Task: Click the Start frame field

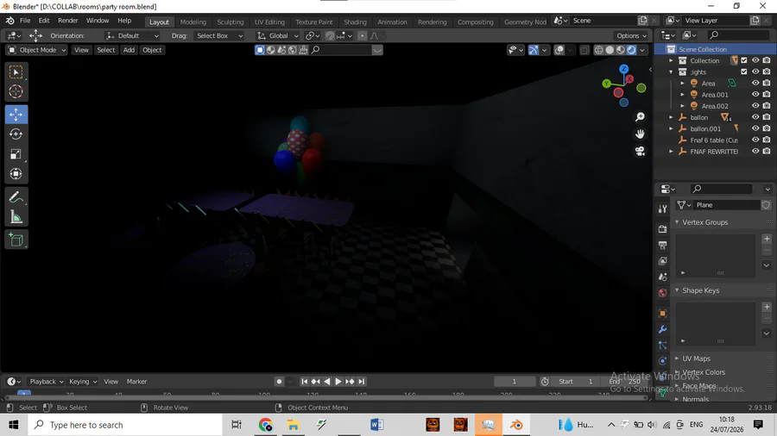Action: [x=577, y=382]
